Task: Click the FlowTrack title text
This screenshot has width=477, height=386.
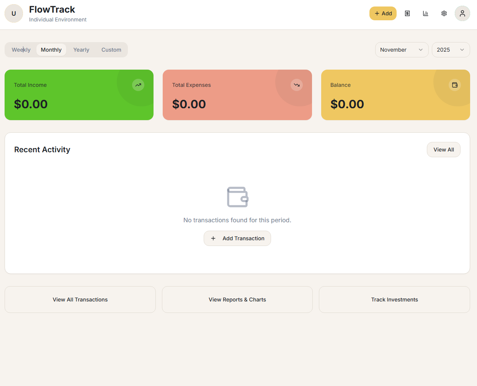Action: [52, 9]
